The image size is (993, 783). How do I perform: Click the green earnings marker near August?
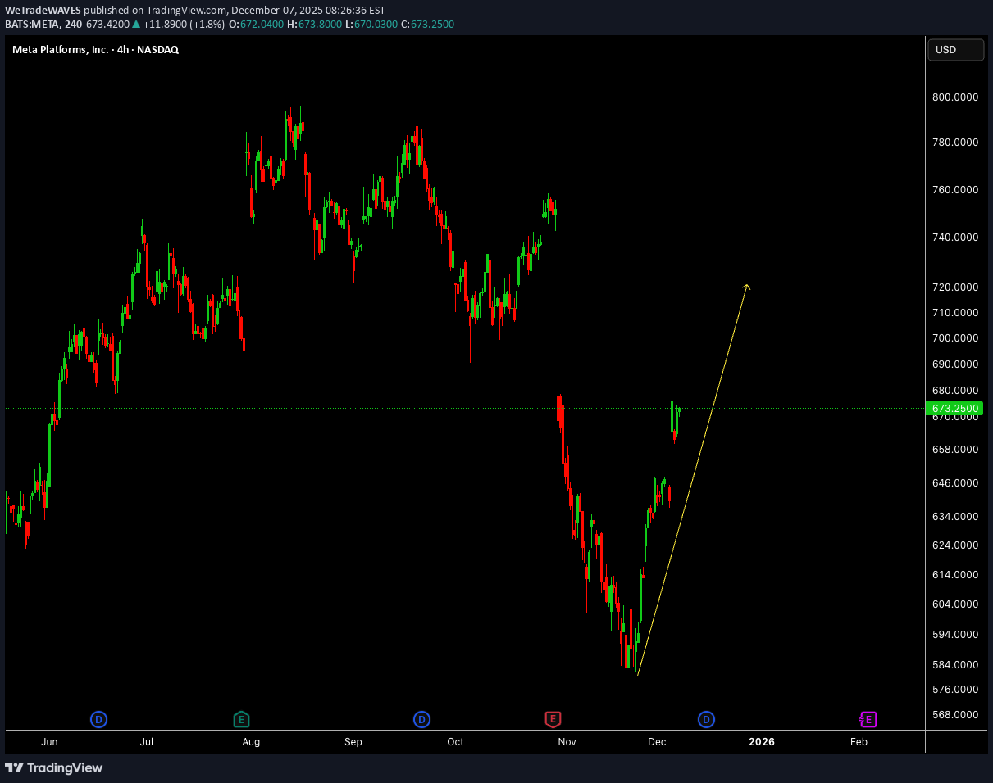pyautogui.click(x=241, y=720)
